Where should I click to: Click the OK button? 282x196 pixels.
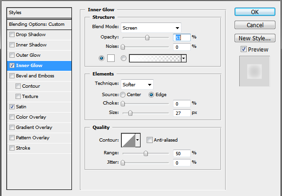(255, 12)
